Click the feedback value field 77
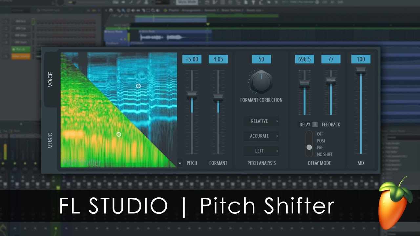Image resolution: width=420 pixels, height=236 pixels. point(331,59)
